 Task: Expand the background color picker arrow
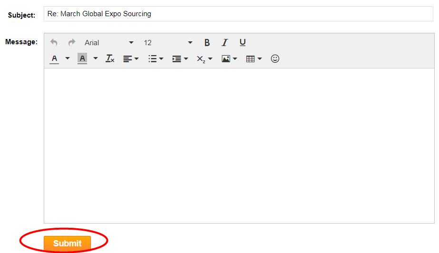pyautogui.click(x=95, y=59)
